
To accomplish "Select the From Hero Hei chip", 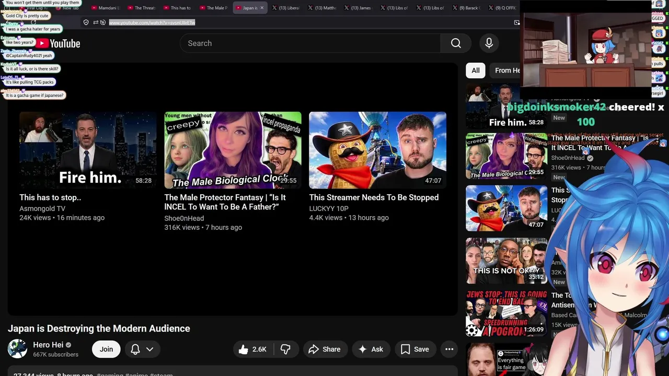I will coord(506,70).
